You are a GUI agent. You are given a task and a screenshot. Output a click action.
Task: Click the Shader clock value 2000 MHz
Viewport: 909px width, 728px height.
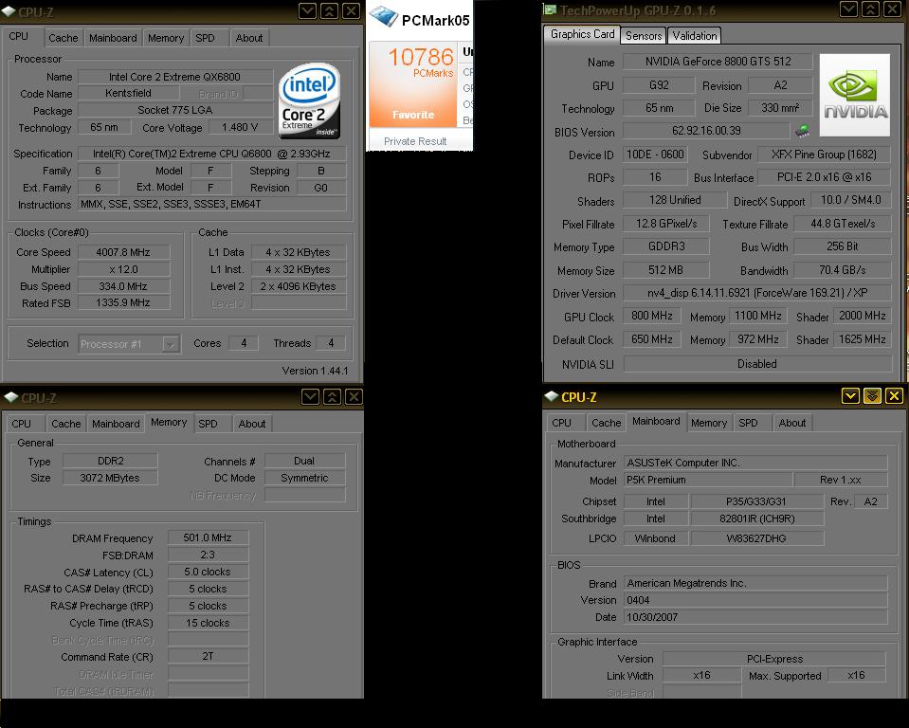click(862, 316)
